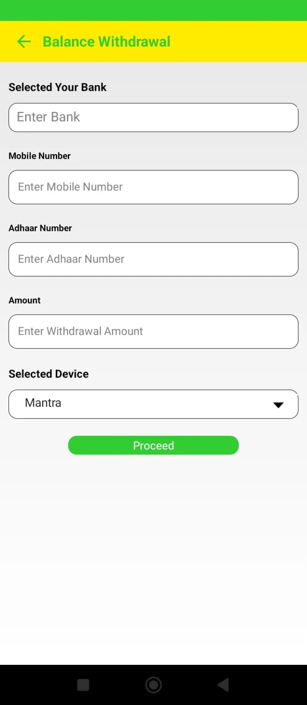Tap the green Proceed button
The image size is (307, 705).
point(153,445)
